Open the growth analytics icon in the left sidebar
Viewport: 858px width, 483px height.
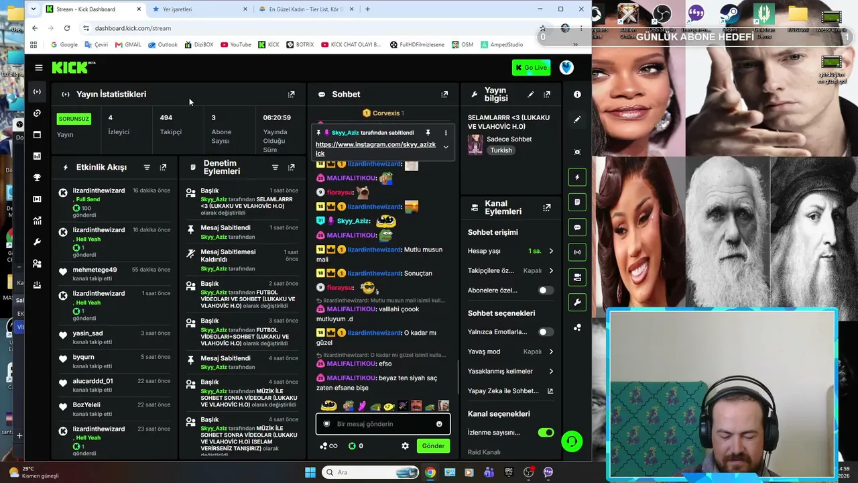click(x=37, y=221)
